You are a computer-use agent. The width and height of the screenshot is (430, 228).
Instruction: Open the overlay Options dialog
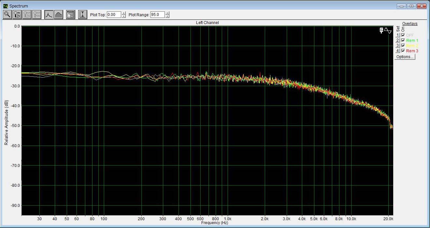point(405,57)
